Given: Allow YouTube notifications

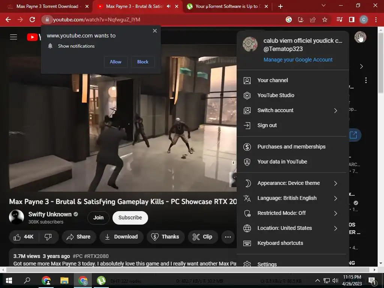Looking at the screenshot, I should click(x=115, y=62).
